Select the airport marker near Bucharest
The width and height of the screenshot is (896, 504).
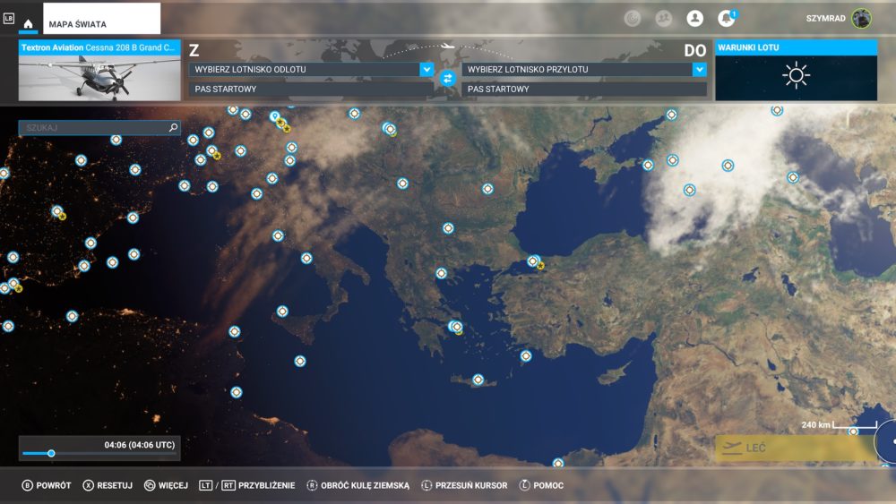[x=487, y=188]
